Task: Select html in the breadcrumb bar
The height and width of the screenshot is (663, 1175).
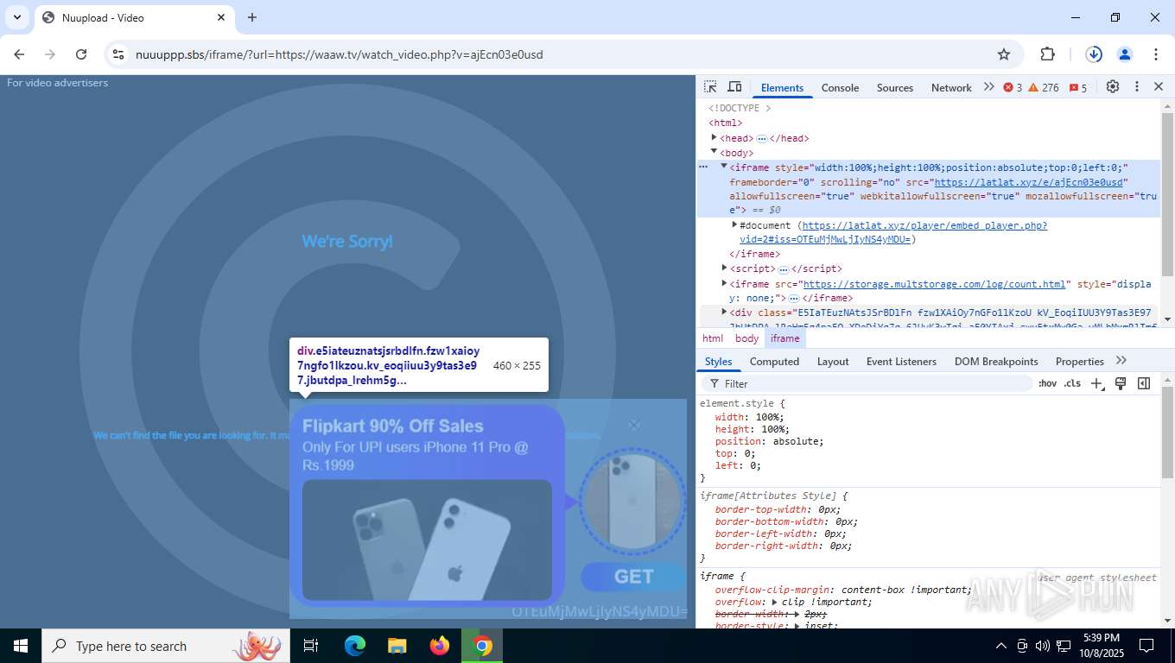Action: 713,338
